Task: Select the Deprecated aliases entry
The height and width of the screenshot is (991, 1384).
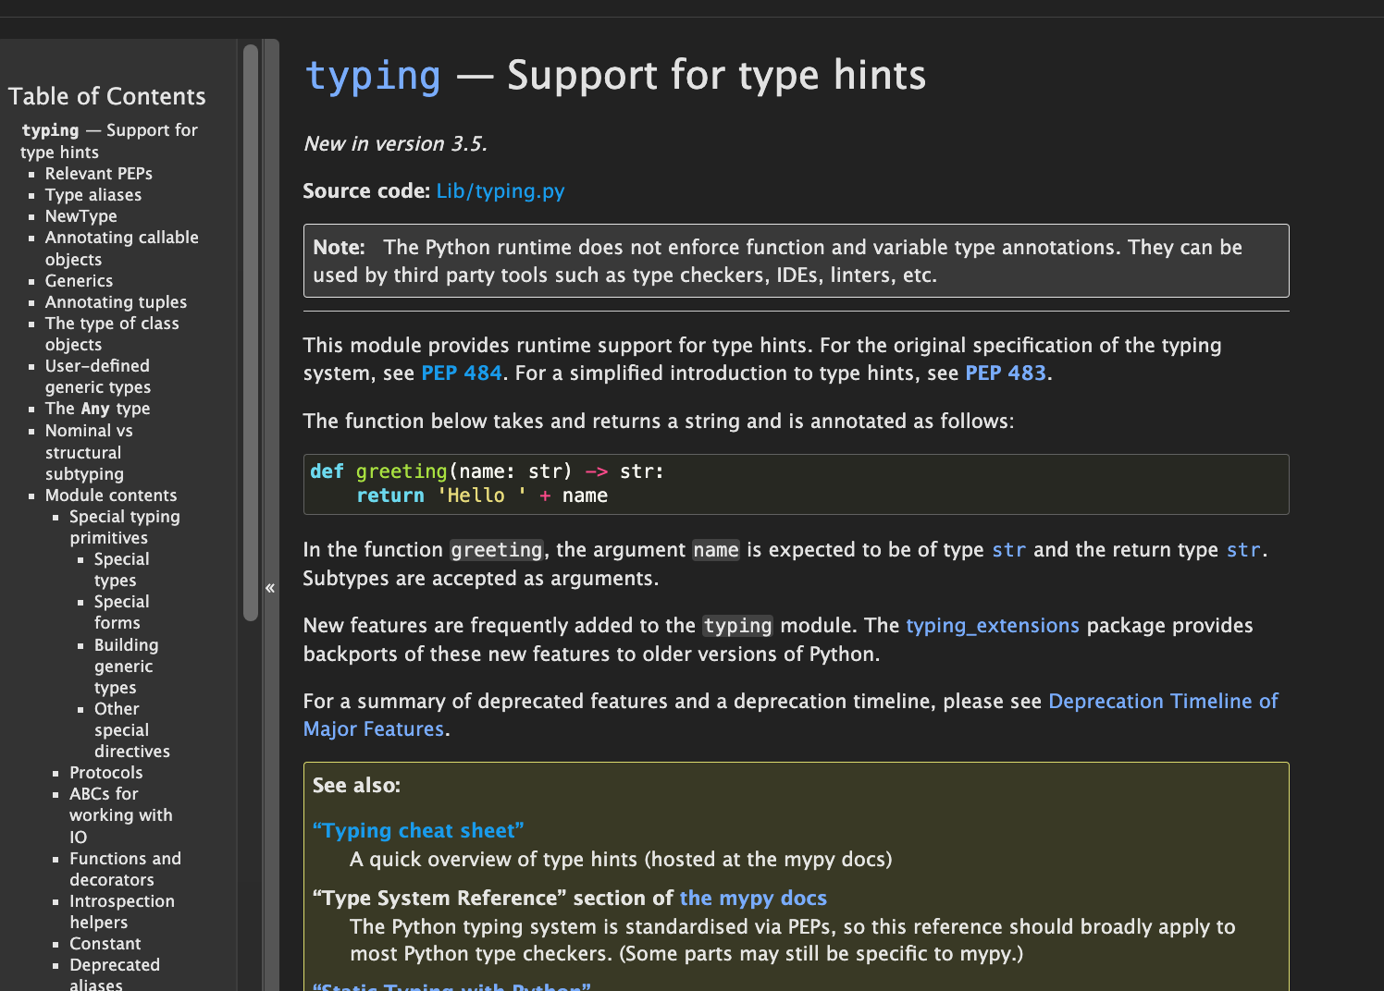Action: point(114,964)
